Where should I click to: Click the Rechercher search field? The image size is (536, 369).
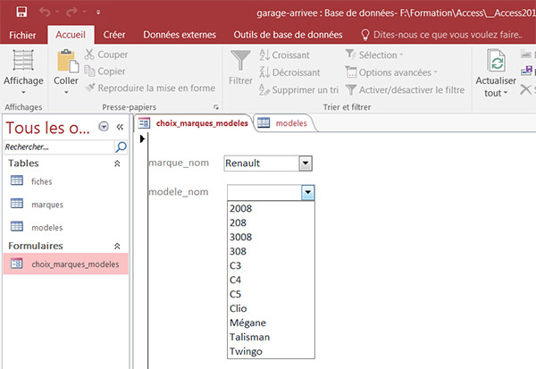tap(59, 147)
